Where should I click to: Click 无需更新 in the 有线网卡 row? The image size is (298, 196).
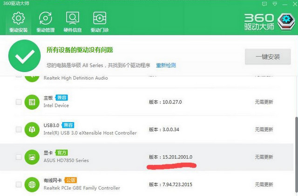click(264, 184)
